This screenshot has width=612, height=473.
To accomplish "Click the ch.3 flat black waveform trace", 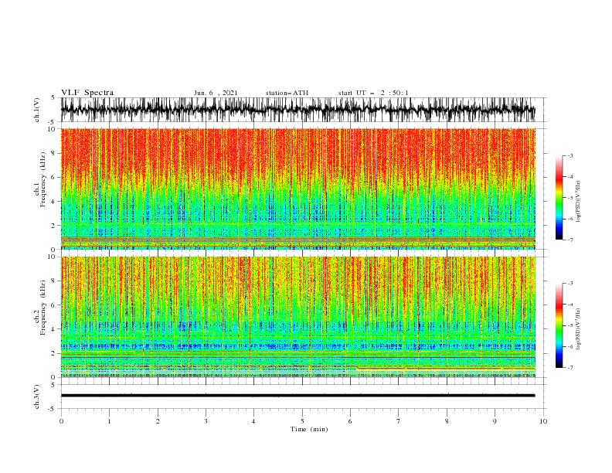I will [297, 396].
